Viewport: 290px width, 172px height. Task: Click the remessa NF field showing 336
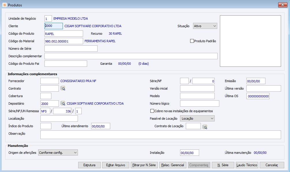point(62,111)
